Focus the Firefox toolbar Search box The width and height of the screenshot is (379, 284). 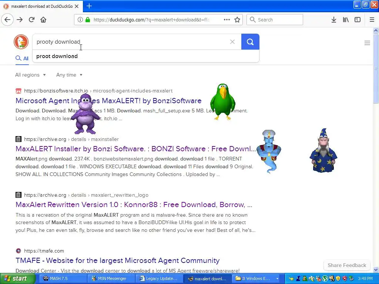[275, 20]
